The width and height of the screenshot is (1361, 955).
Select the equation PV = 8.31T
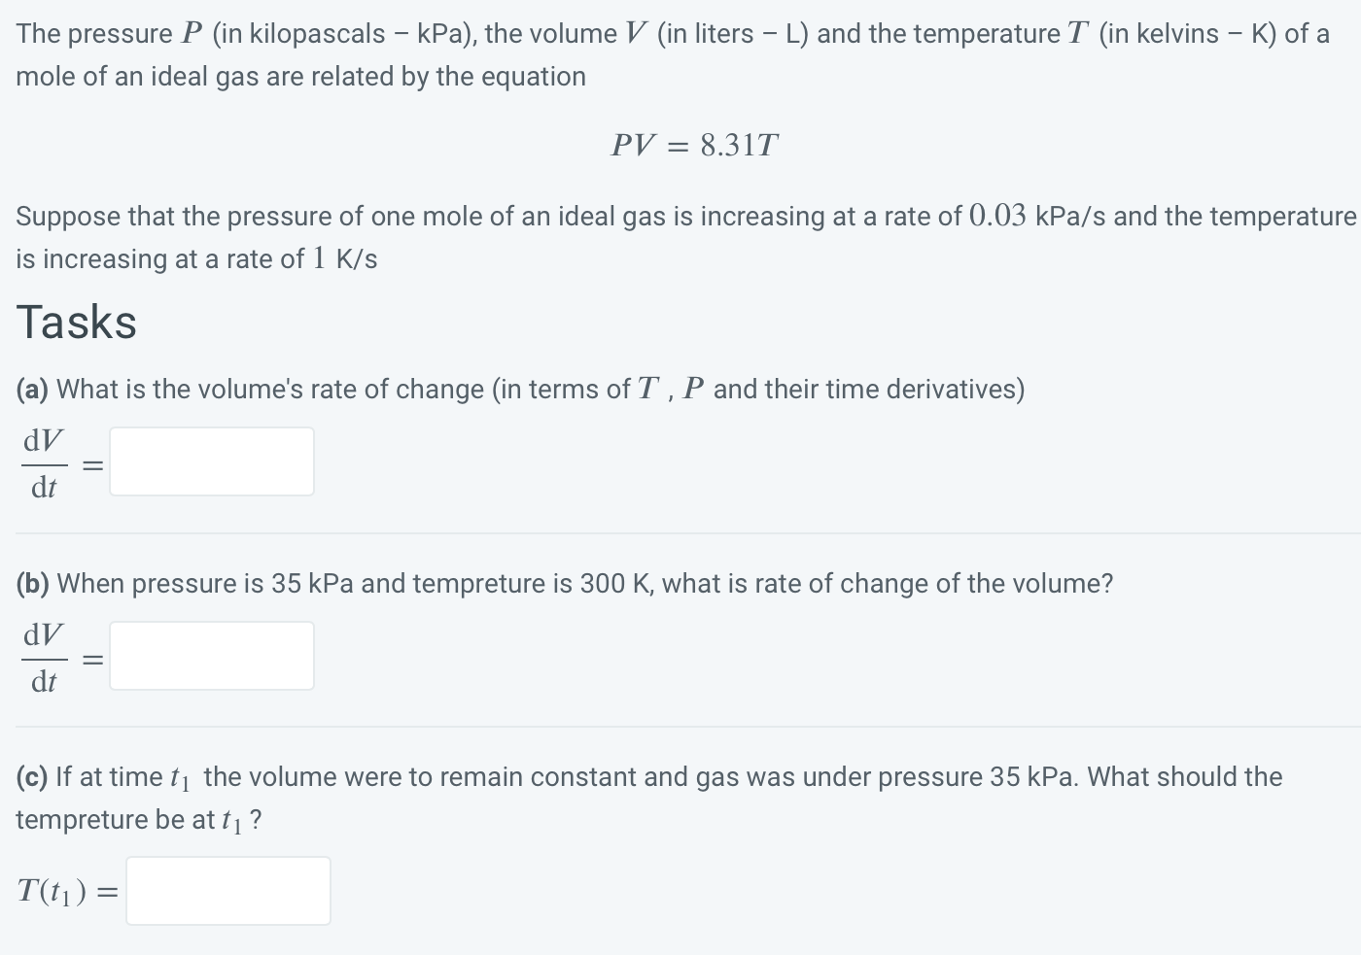click(694, 144)
